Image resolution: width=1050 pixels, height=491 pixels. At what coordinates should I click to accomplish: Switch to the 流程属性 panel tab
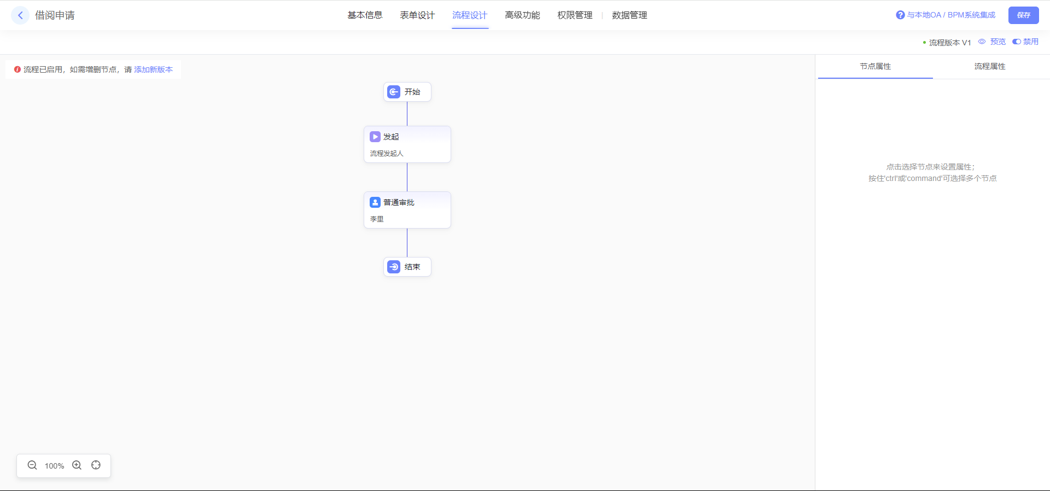pyautogui.click(x=989, y=66)
